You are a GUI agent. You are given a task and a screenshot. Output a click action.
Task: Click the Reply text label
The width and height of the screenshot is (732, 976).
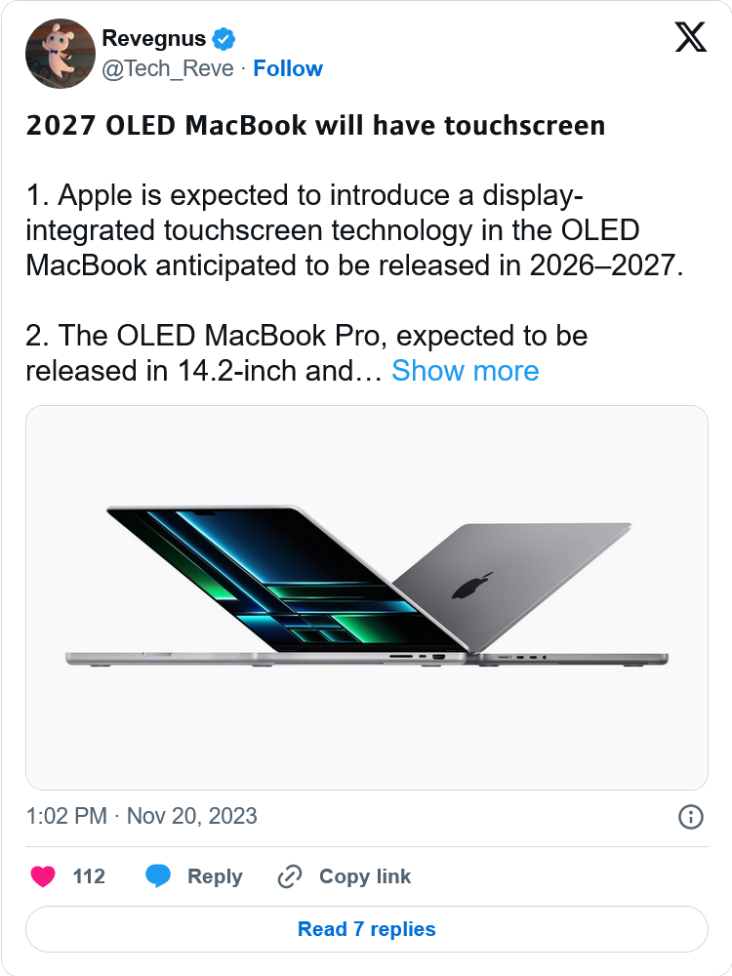215,876
